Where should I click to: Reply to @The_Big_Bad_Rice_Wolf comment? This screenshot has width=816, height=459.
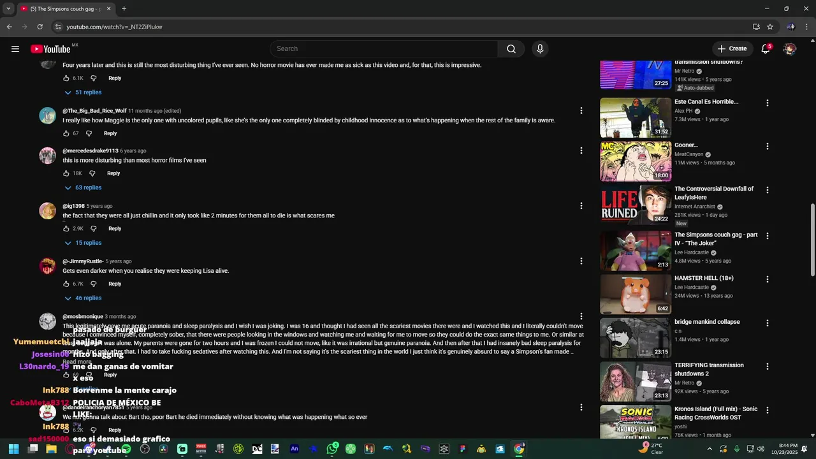pyautogui.click(x=110, y=133)
